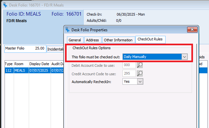Click the Type column header
The image size is (209, 128).
[9, 64]
